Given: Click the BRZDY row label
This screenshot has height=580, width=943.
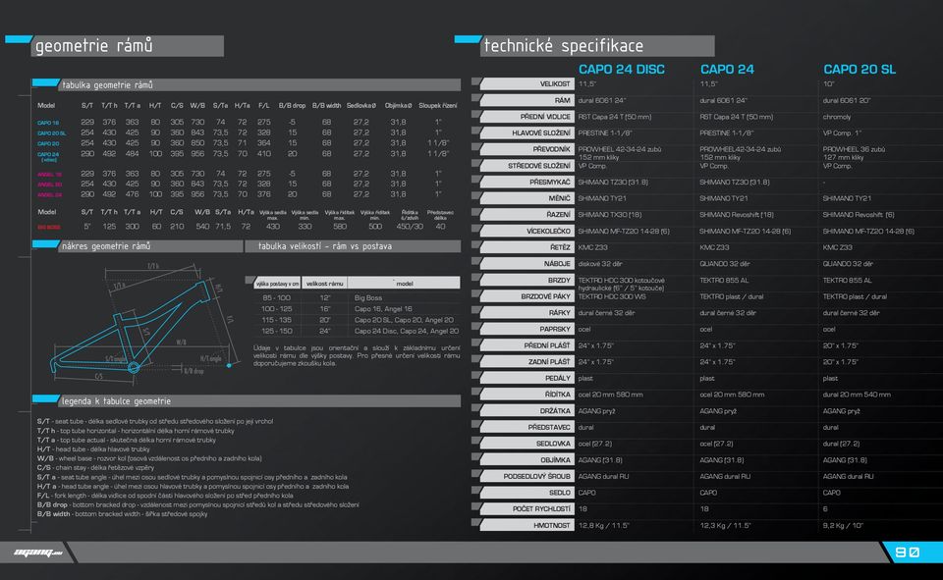Looking at the screenshot, I should click(x=527, y=280).
